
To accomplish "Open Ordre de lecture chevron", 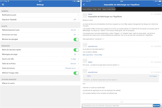I will [78, 68].
